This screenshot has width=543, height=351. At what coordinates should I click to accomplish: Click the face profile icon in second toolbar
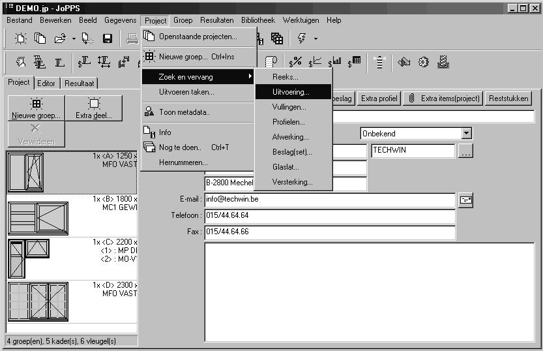click(x=21, y=62)
